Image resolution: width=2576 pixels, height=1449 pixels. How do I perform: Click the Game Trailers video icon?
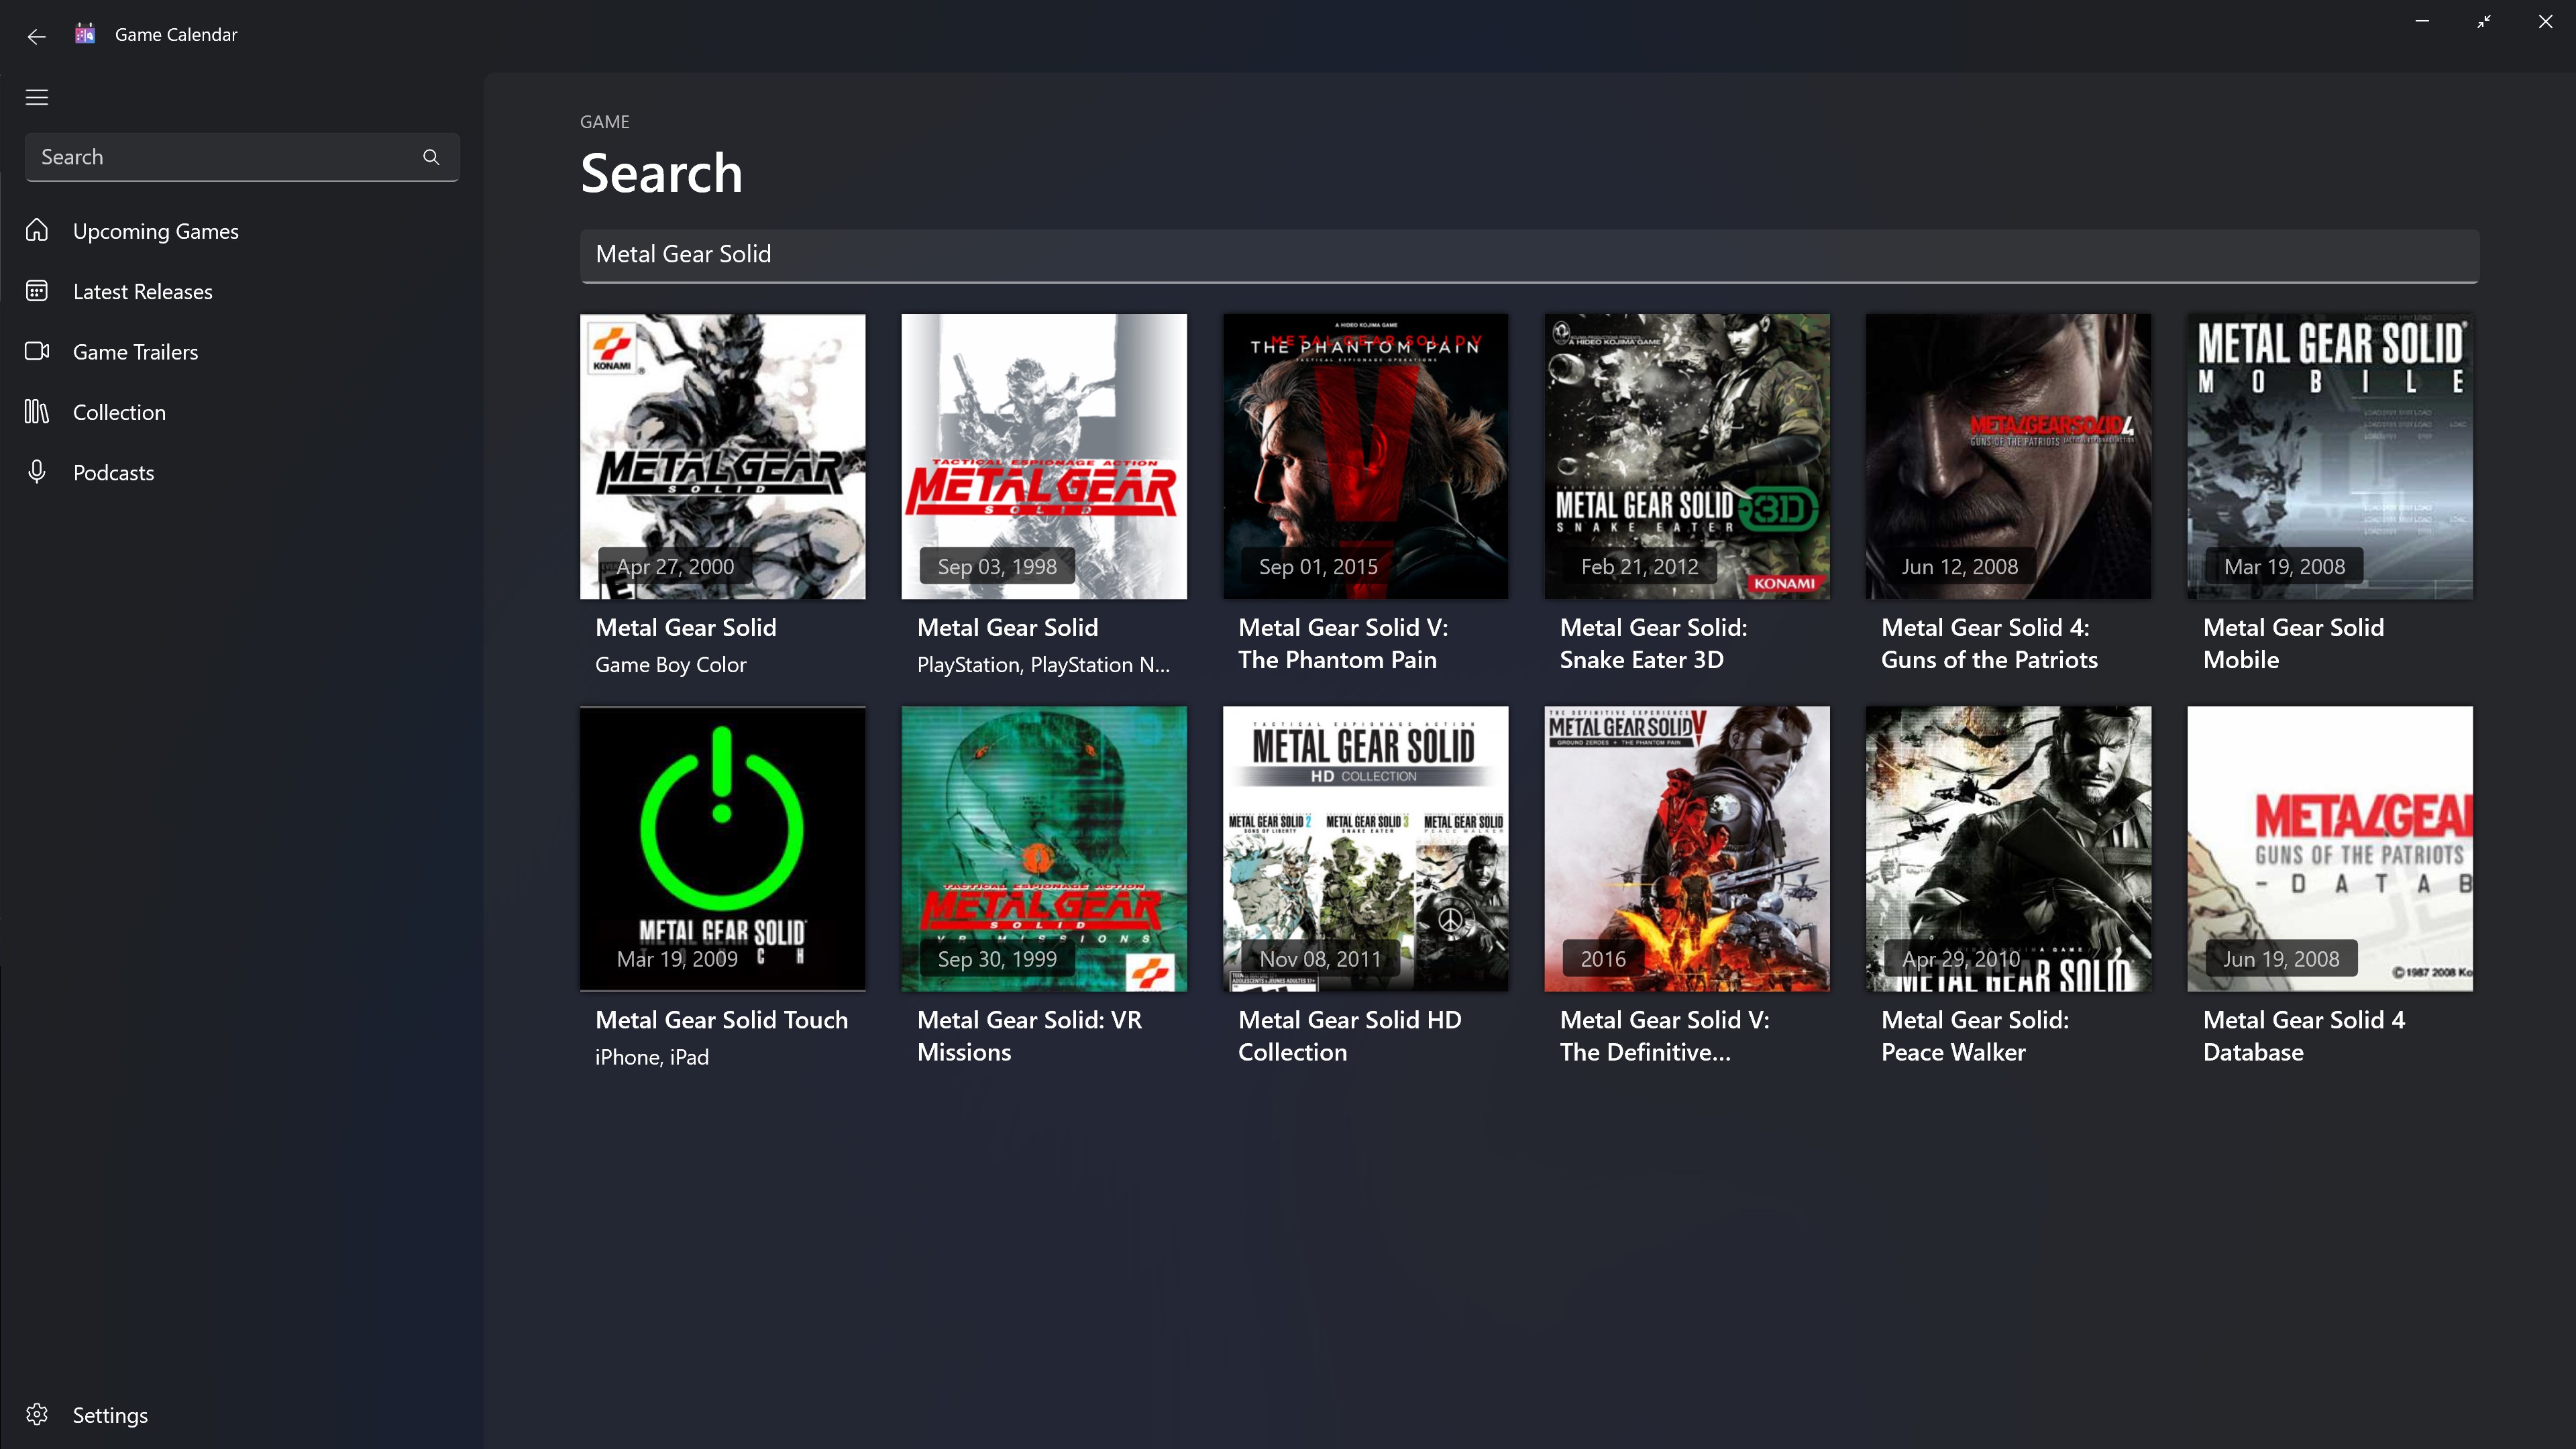(37, 351)
